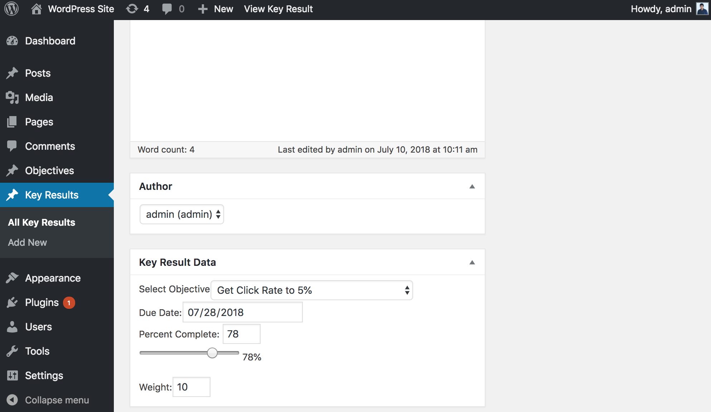The height and width of the screenshot is (412, 711).
Task: Click the admin avatar picture
Action: pyautogui.click(x=702, y=9)
